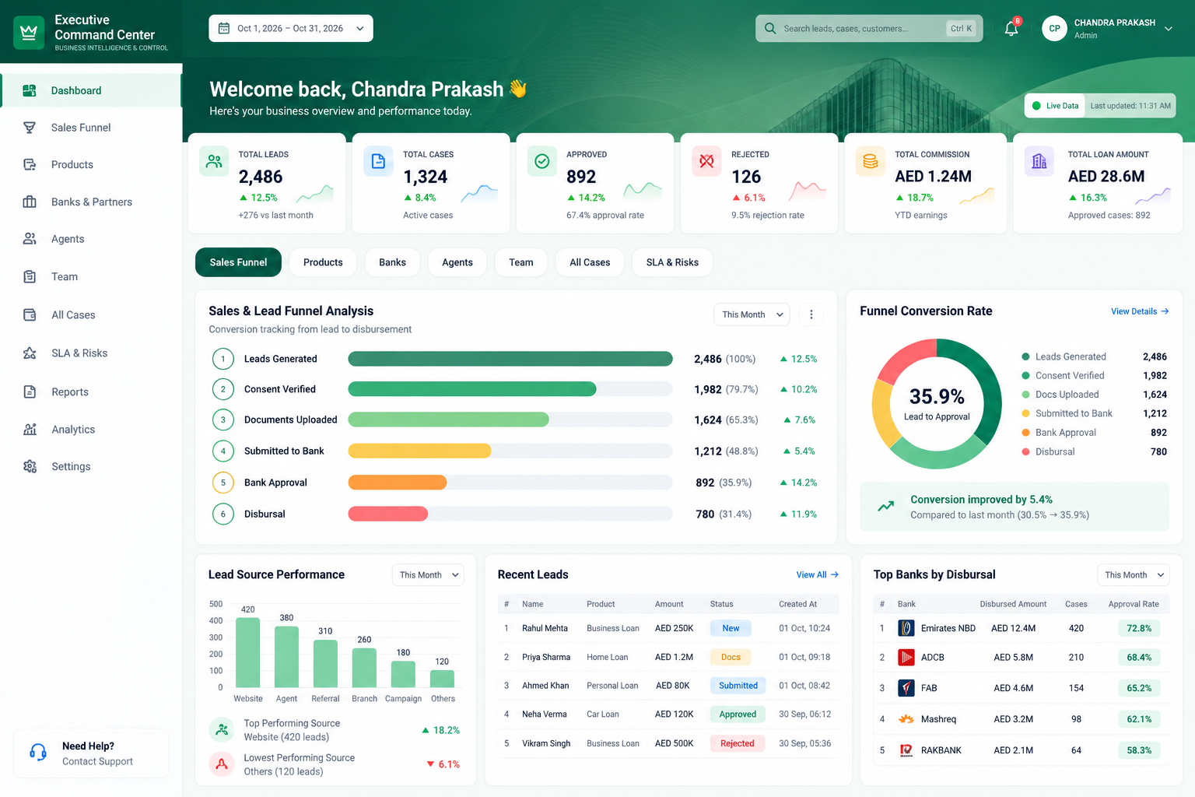The image size is (1195, 797).
Task: Open This Month dropdown in Funnel Analysis
Action: [x=752, y=314]
